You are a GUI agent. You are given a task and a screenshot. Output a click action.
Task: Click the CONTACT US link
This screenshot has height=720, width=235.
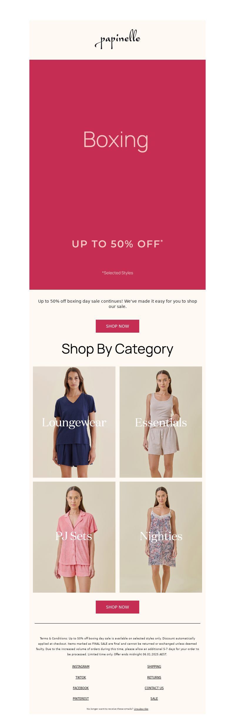[x=154, y=688]
